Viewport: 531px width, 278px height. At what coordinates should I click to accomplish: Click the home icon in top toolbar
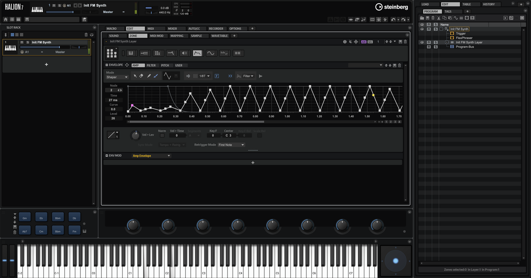tap(6, 20)
